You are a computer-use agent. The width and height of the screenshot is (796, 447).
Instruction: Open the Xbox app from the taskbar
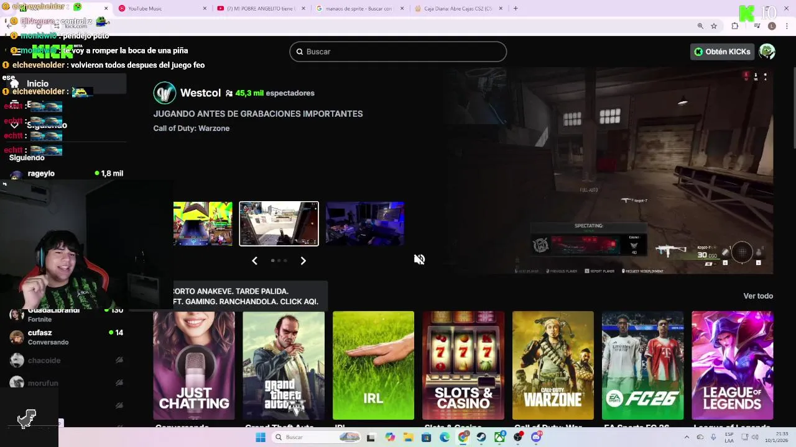tap(499, 437)
